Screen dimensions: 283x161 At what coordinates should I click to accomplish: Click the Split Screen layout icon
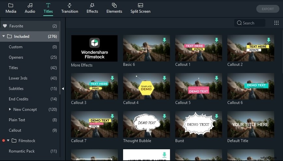click(x=140, y=5)
